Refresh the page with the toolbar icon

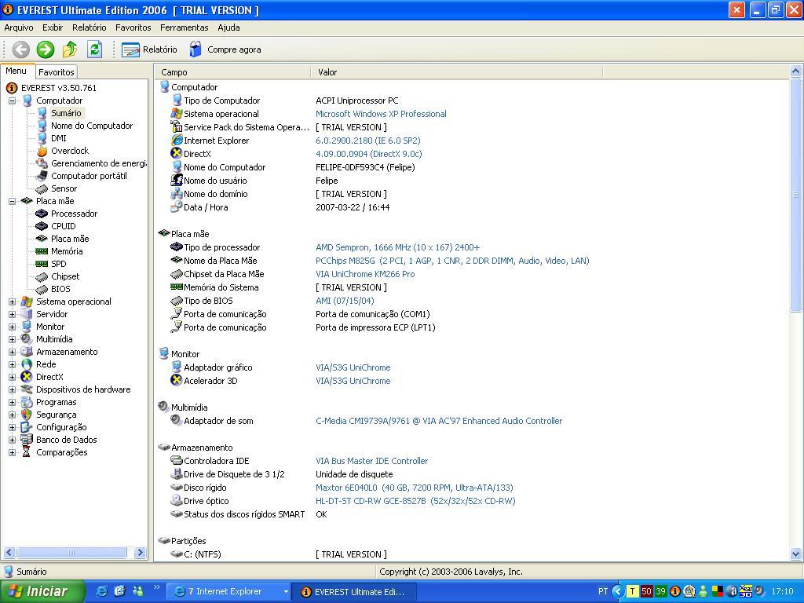point(94,49)
